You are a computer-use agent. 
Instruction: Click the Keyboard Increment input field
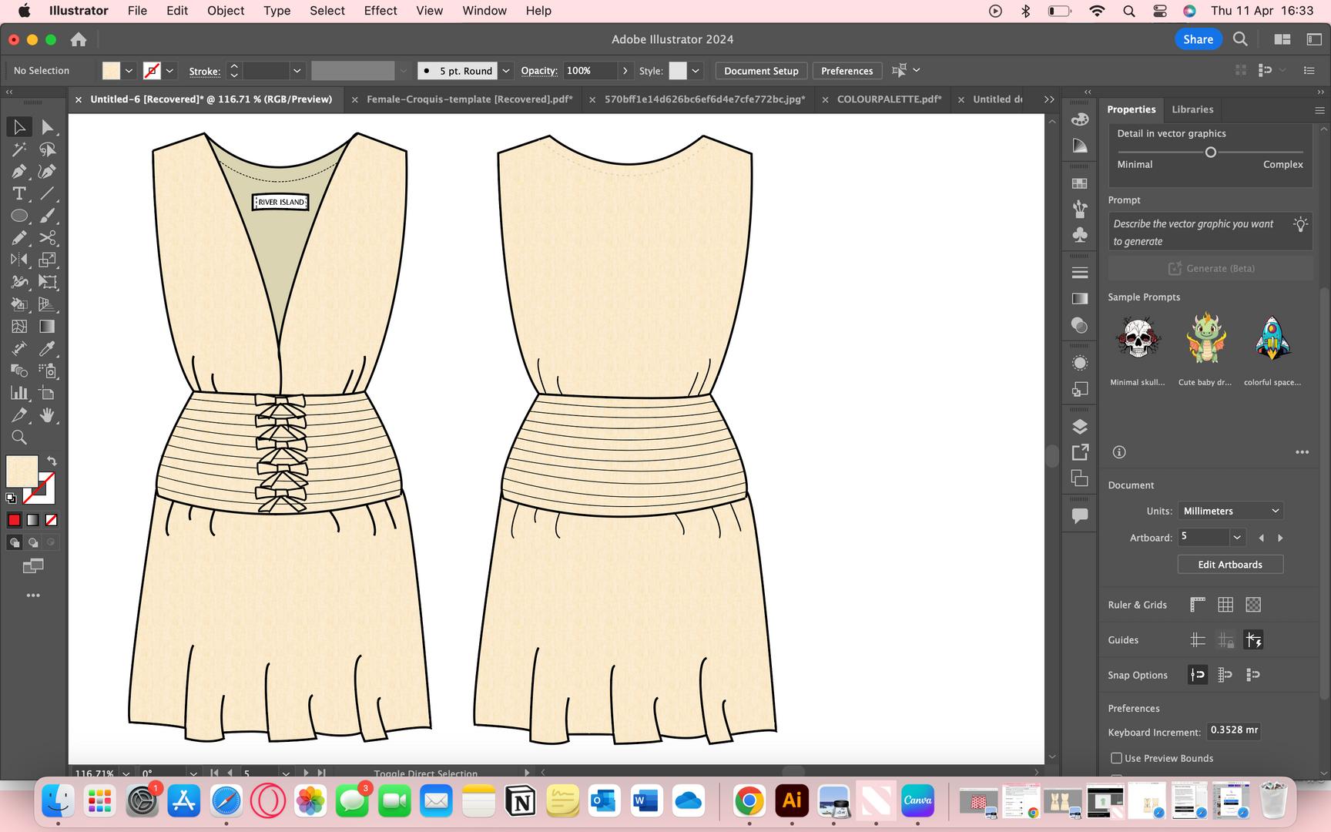1232,730
